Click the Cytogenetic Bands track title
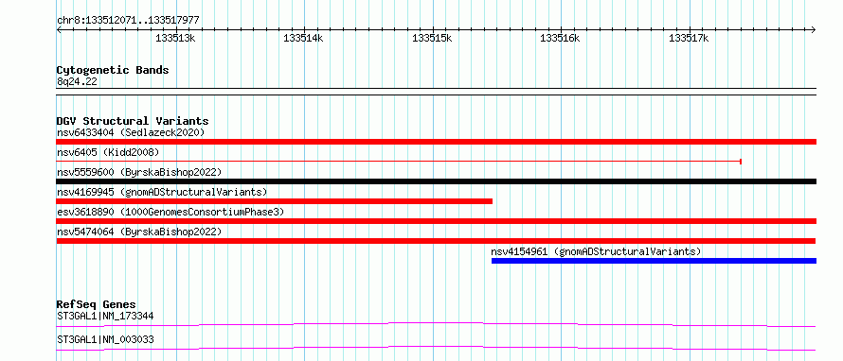The height and width of the screenshot is (361, 843). pos(113,70)
